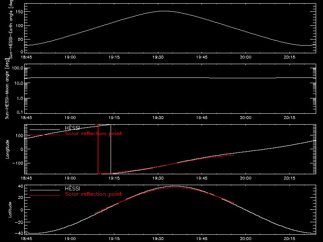Click red legend line in Latitude plot
The width and height of the screenshot is (323, 242).
click(45, 196)
